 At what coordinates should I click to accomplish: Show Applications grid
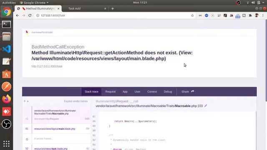pyautogui.click(x=7, y=144)
